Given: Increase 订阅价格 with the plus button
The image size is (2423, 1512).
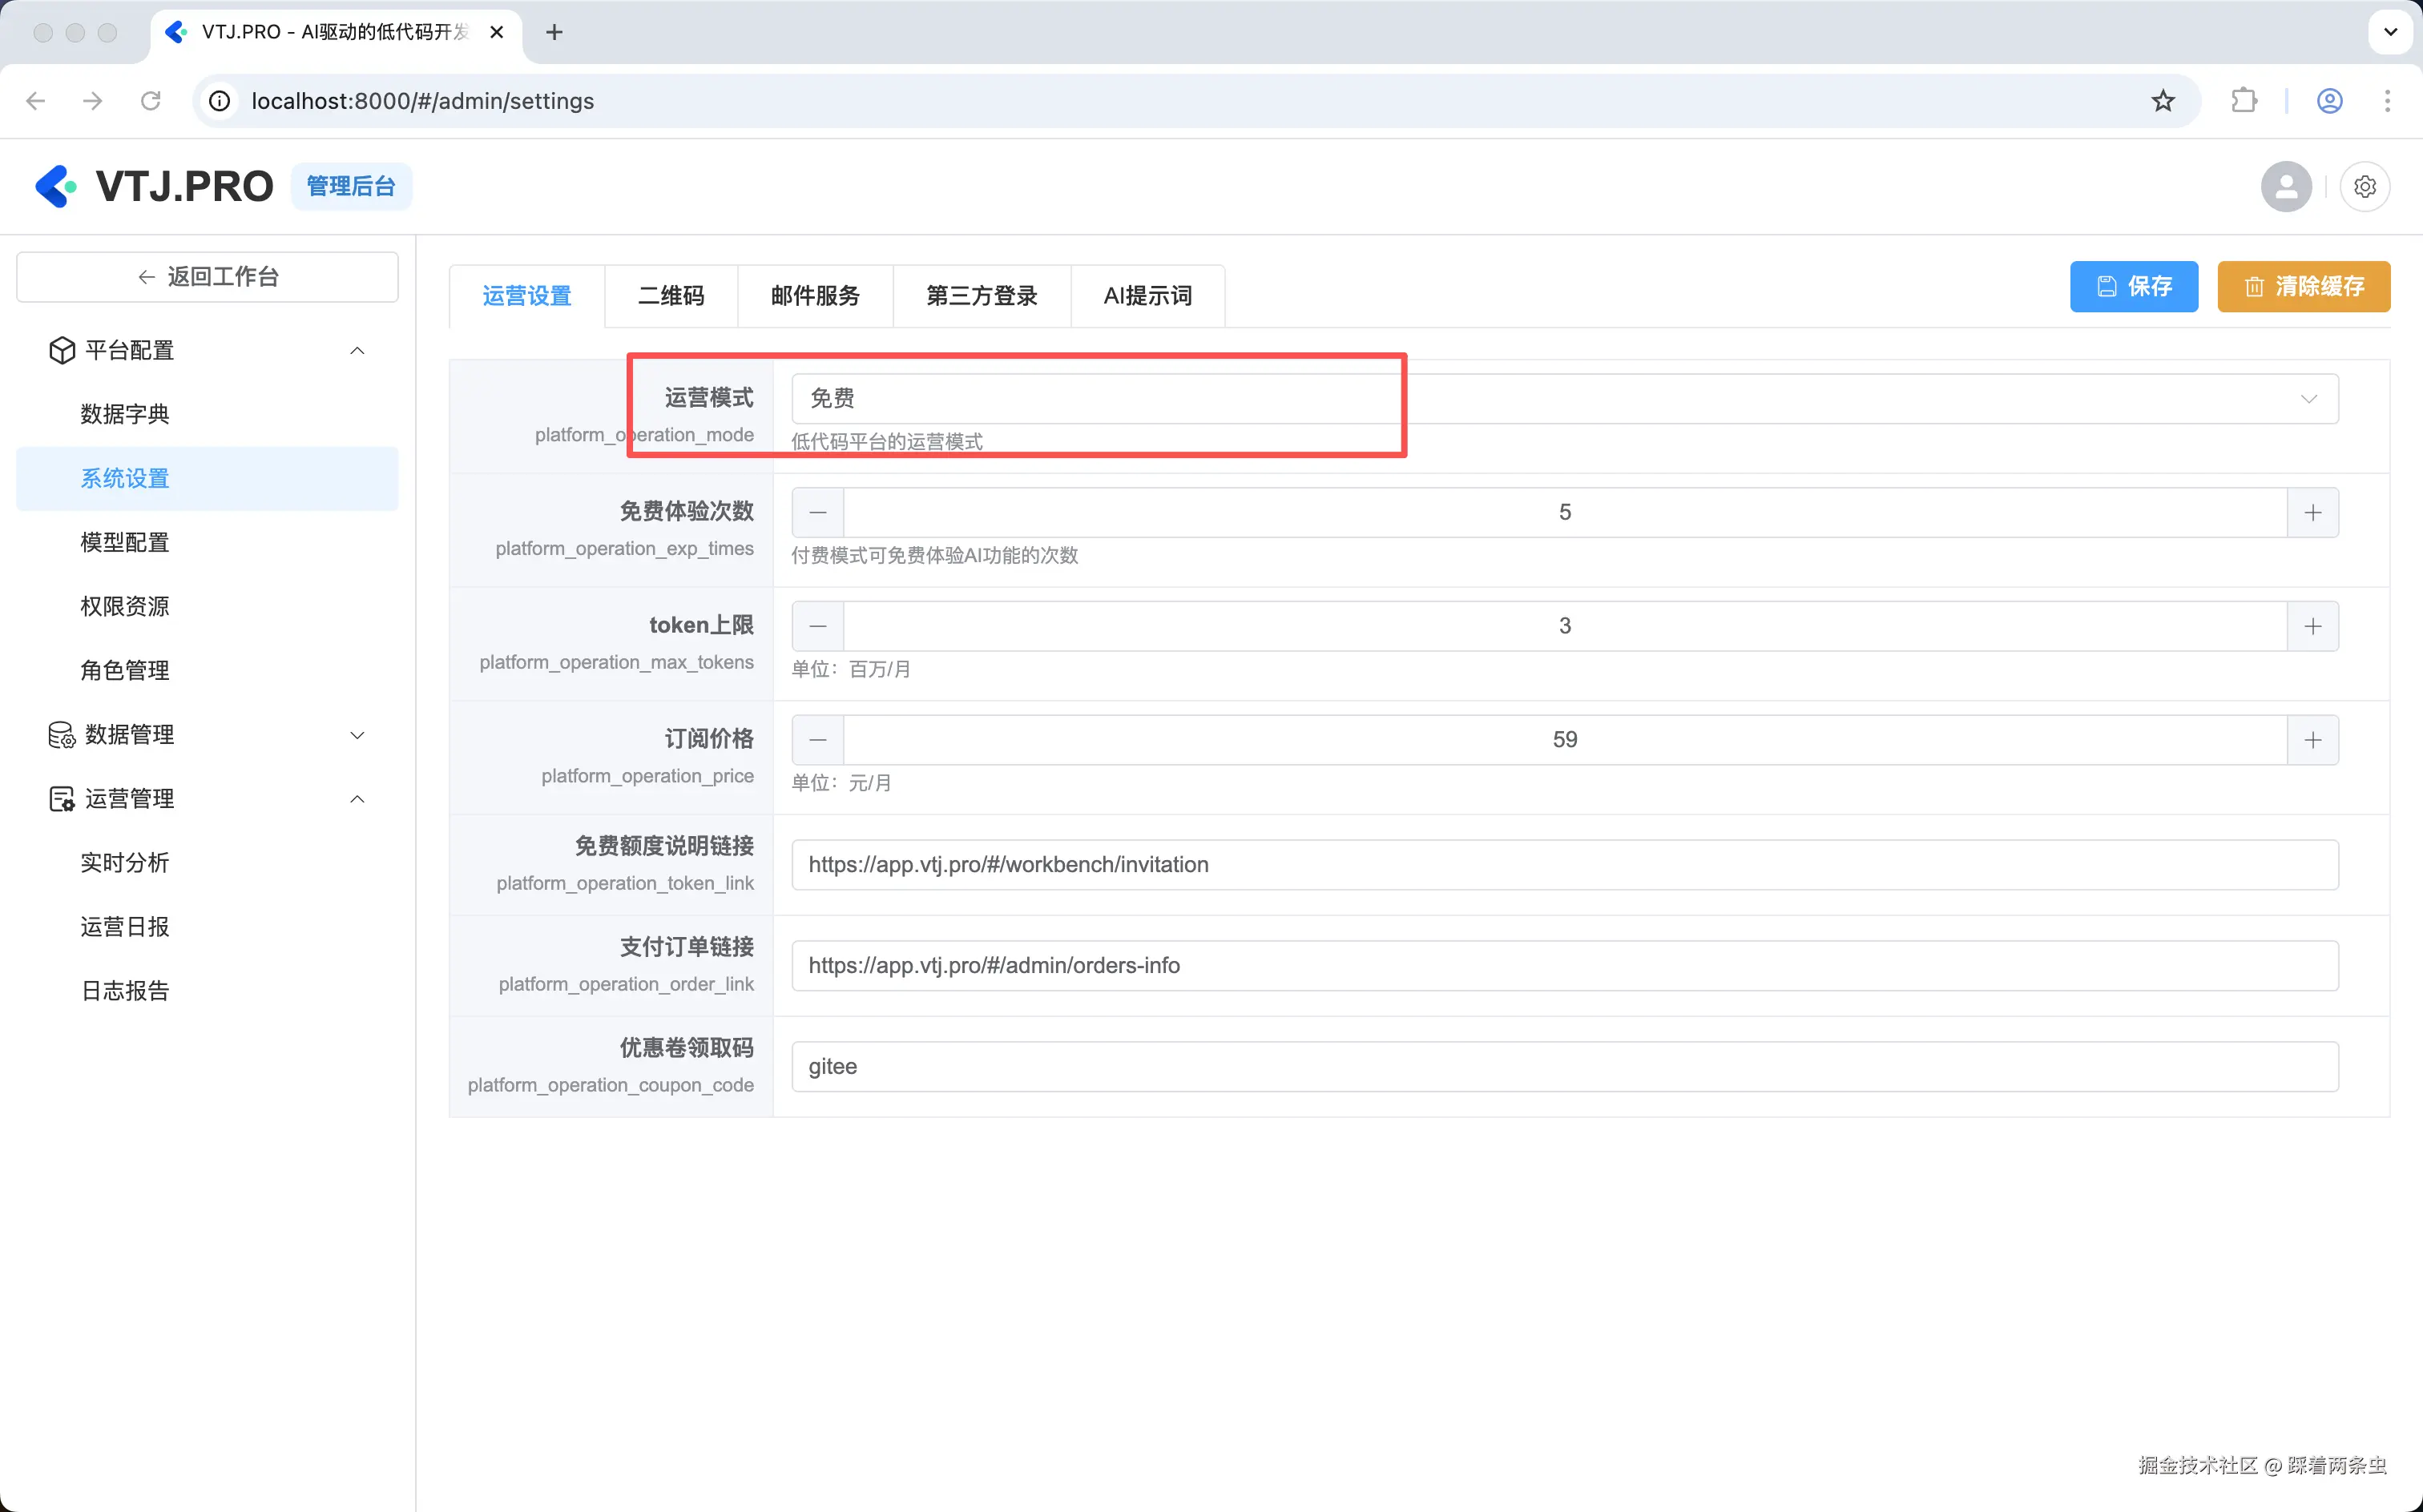Looking at the screenshot, I should pos(2312,740).
